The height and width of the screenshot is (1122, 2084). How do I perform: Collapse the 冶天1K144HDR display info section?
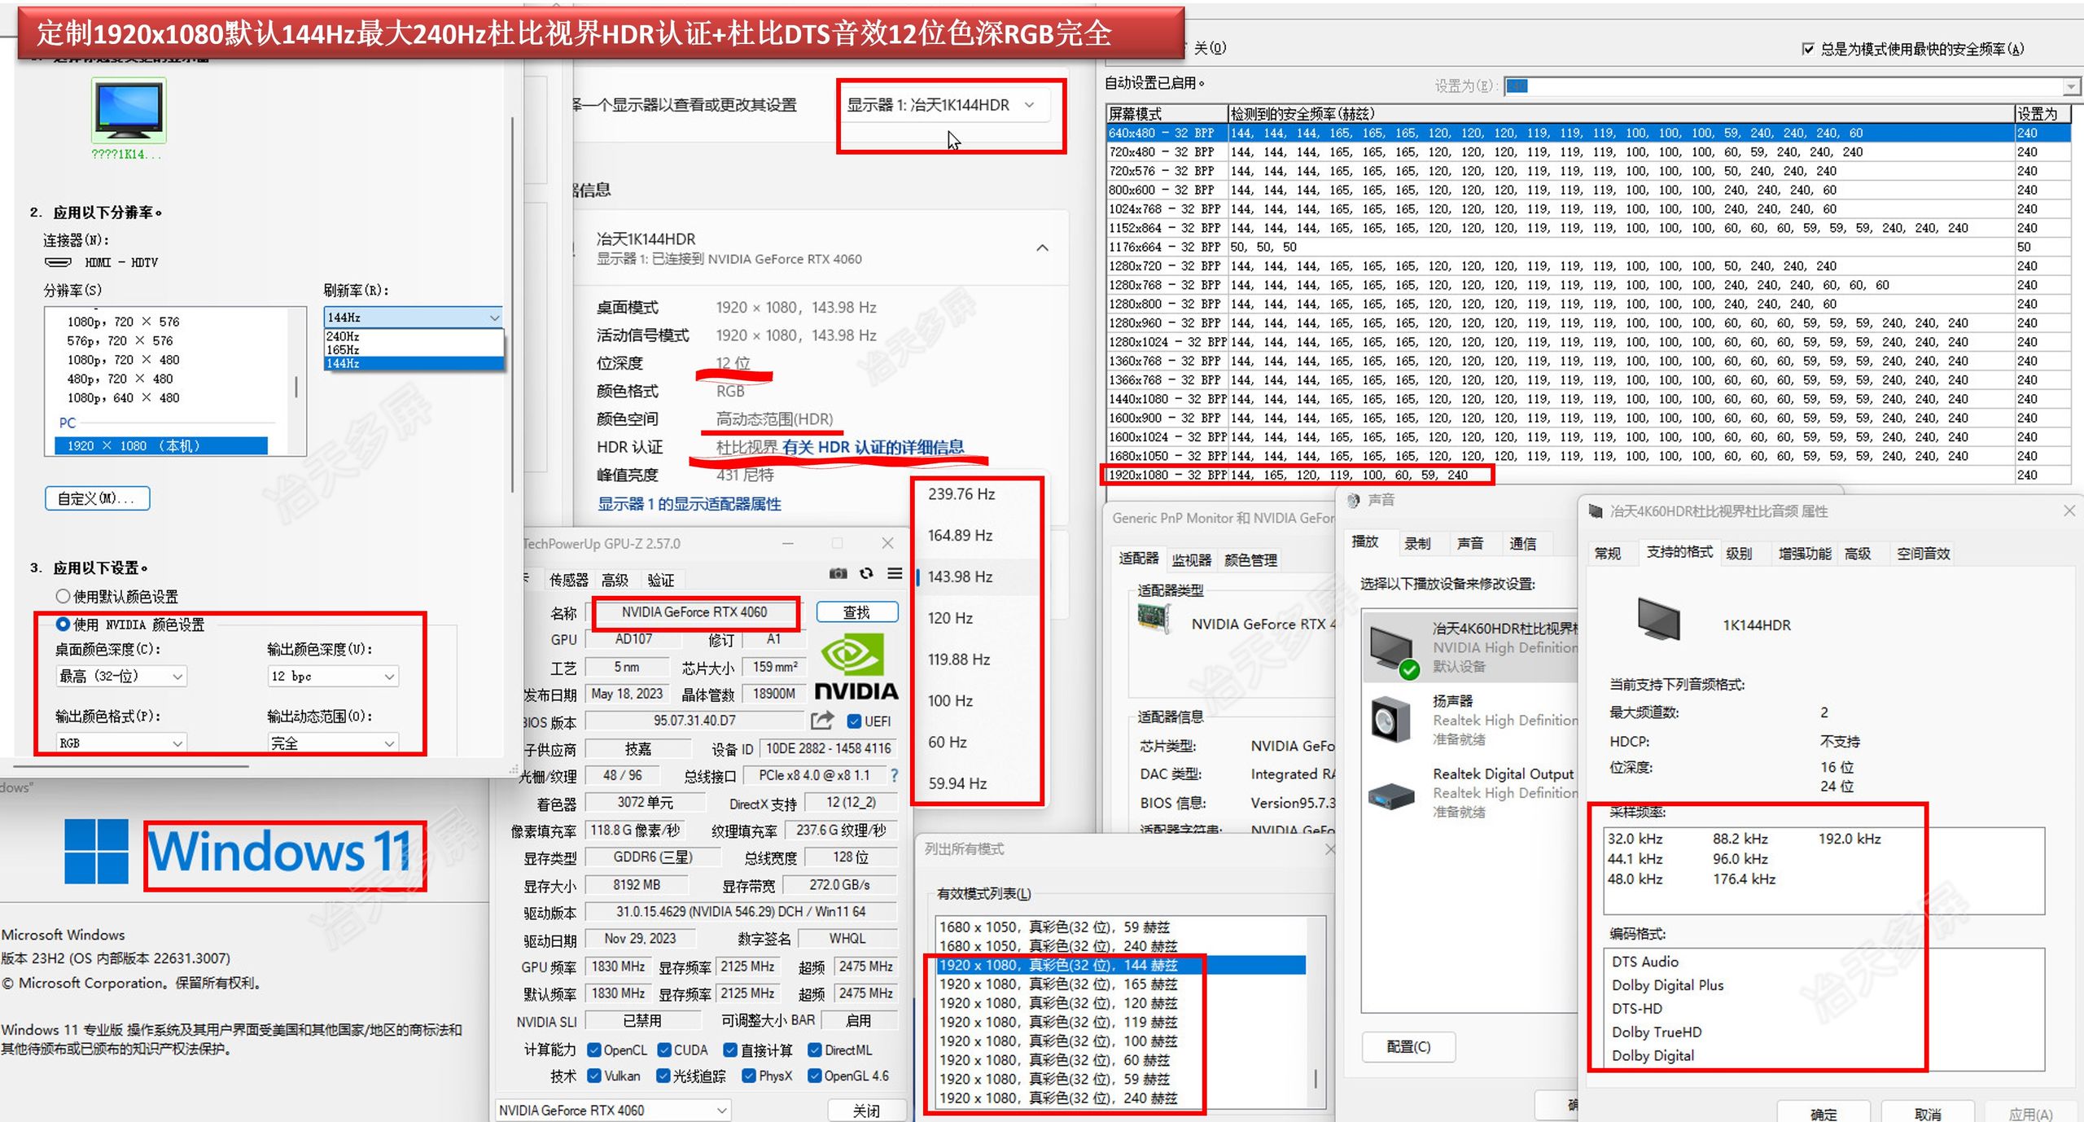click(1042, 248)
